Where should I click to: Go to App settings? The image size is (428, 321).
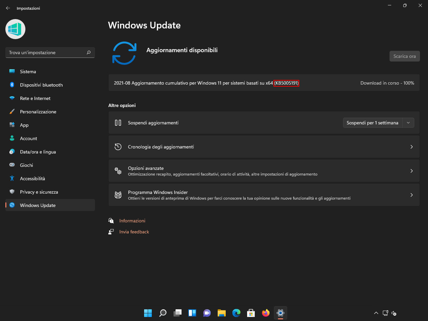point(50,125)
